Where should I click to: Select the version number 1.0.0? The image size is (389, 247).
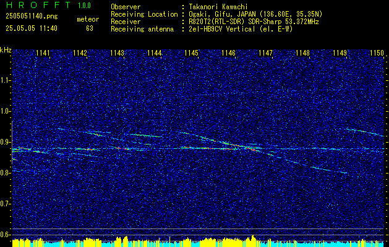84,6
